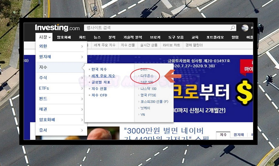Viewport: 279px width, 166px height.
Task: Open the 코스피200 선물 (F) link
Action: point(154,101)
